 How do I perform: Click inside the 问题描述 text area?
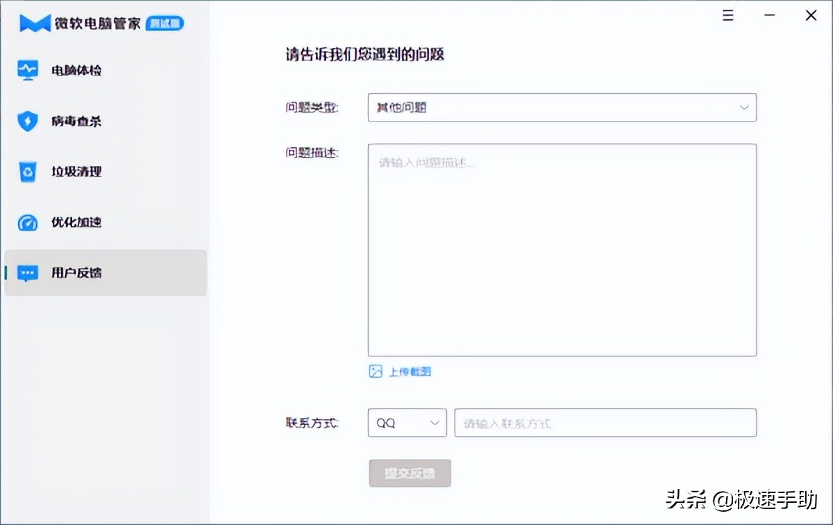click(562, 250)
